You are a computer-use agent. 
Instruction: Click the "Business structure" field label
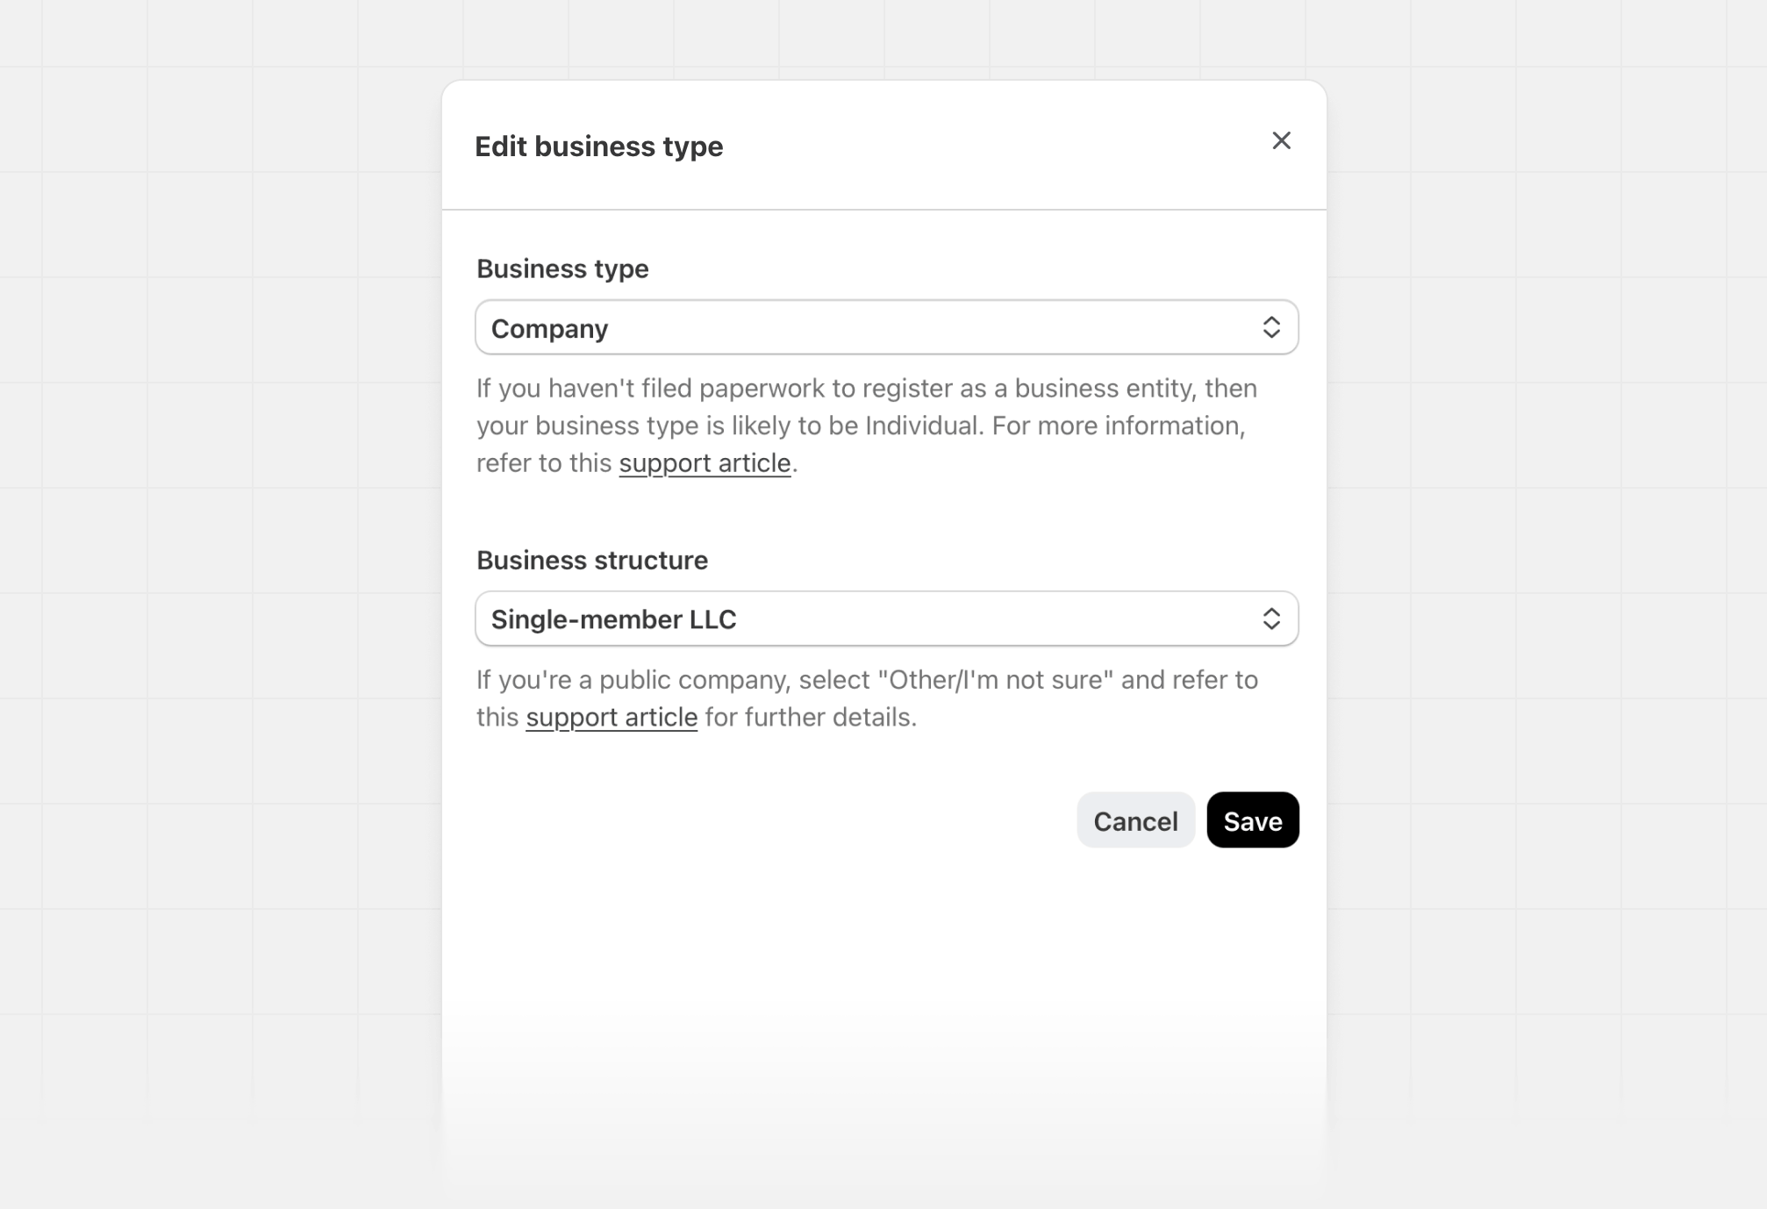592,560
